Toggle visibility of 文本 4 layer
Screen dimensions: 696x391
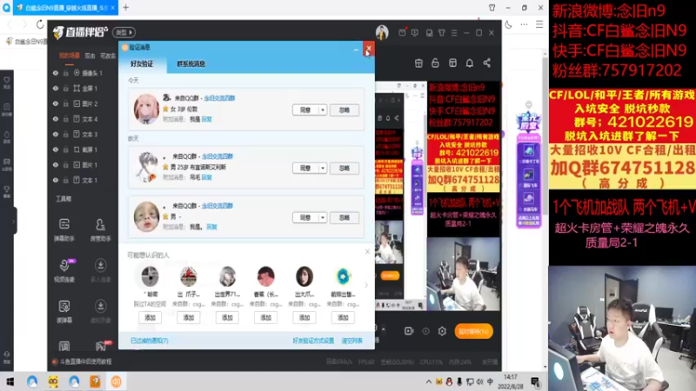click(x=56, y=119)
